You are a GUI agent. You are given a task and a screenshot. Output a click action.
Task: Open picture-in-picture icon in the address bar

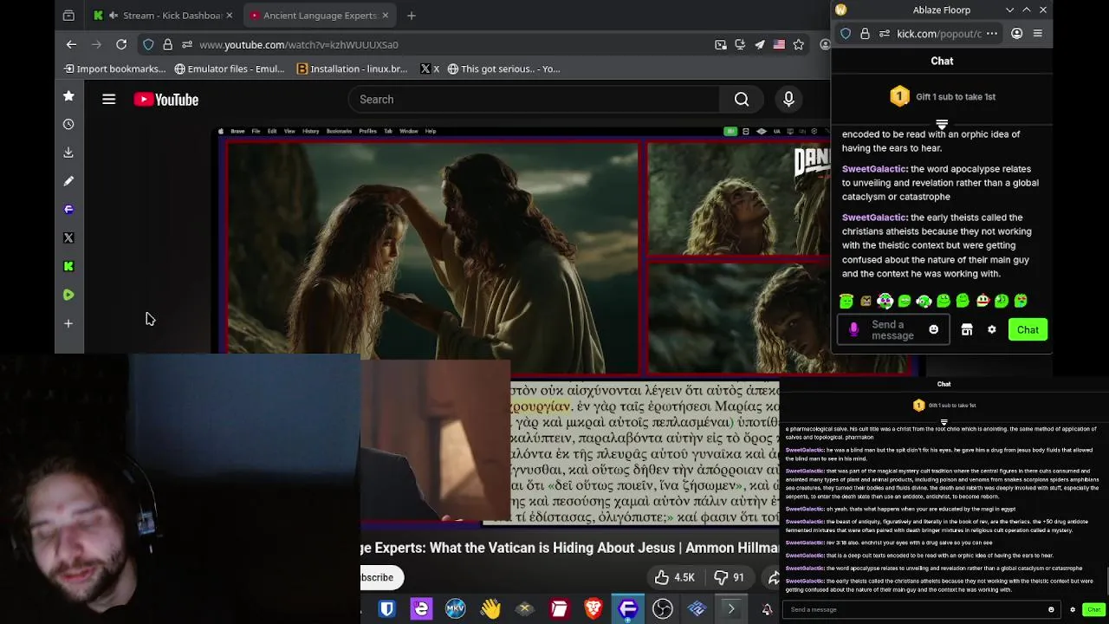pyautogui.click(x=721, y=44)
